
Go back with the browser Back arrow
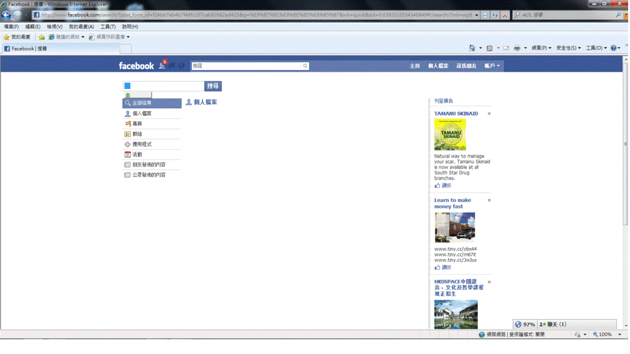click(6, 15)
